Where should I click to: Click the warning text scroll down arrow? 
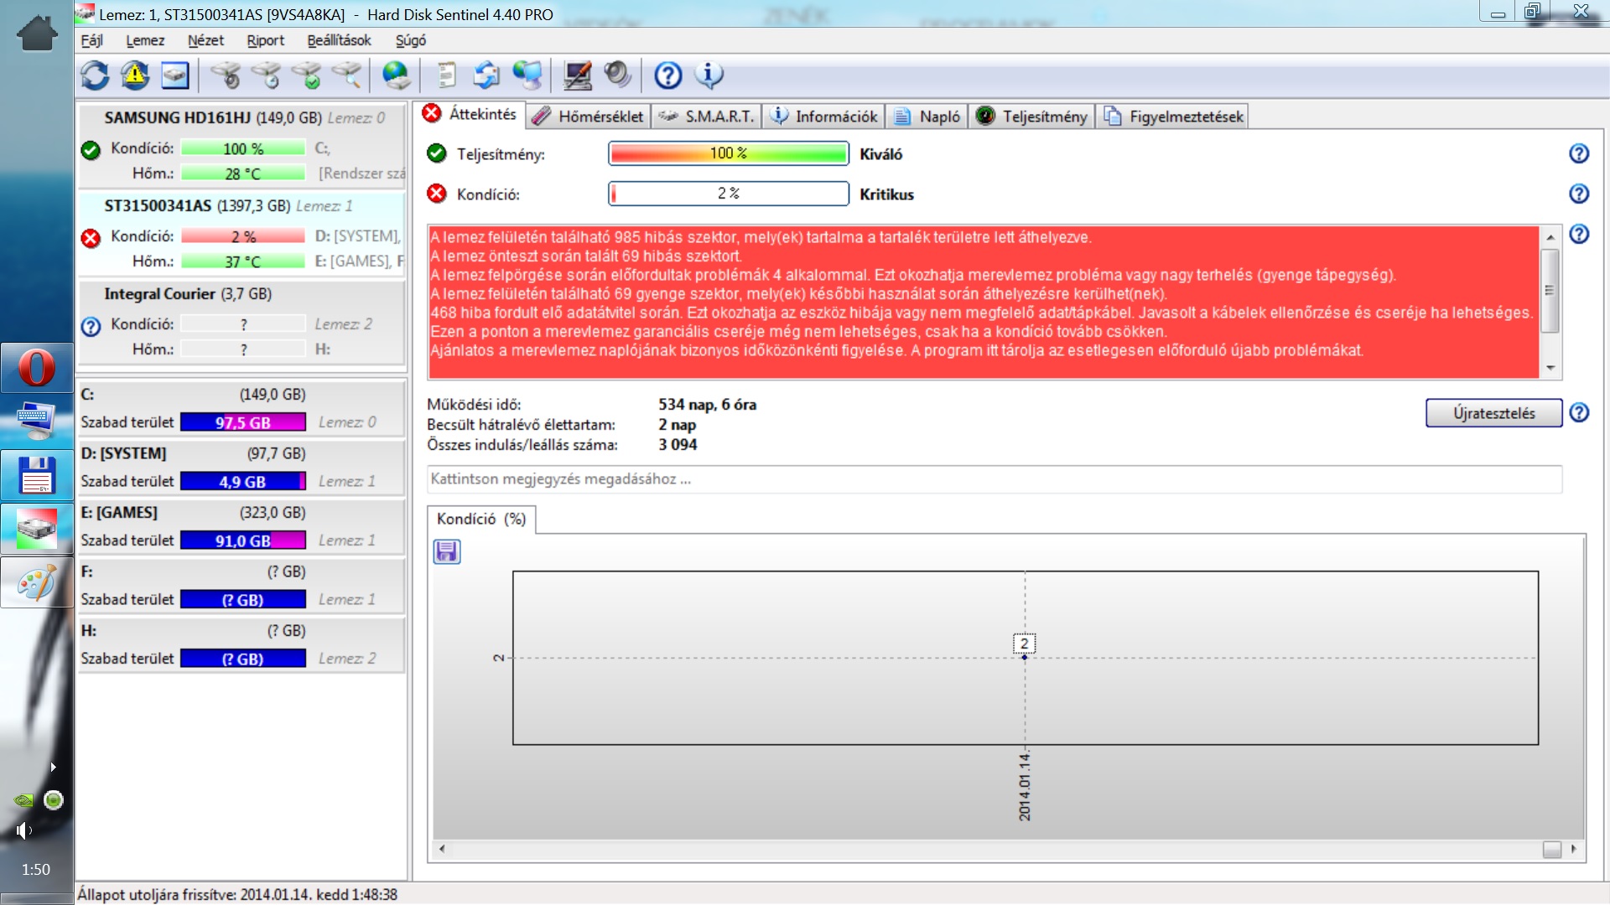pyautogui.click(x=1550, y=368)
